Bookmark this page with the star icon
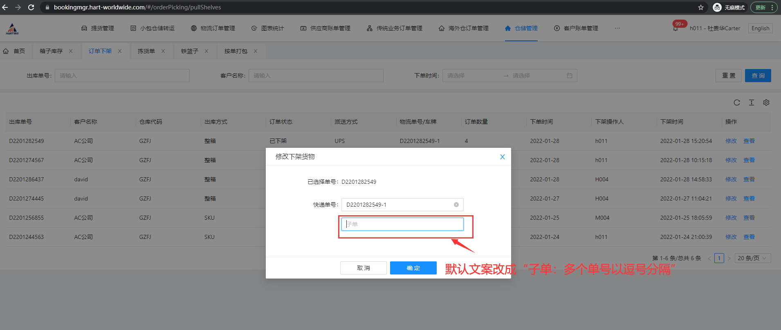 (700, 7)
